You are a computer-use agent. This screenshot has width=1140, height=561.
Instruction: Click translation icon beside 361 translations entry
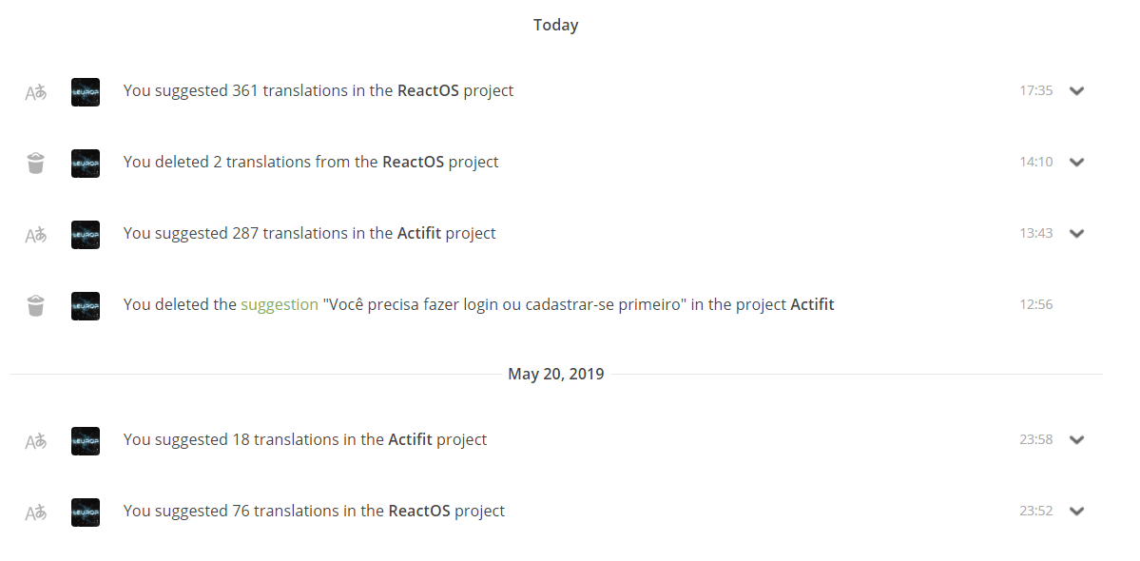[x=35, y=92]
